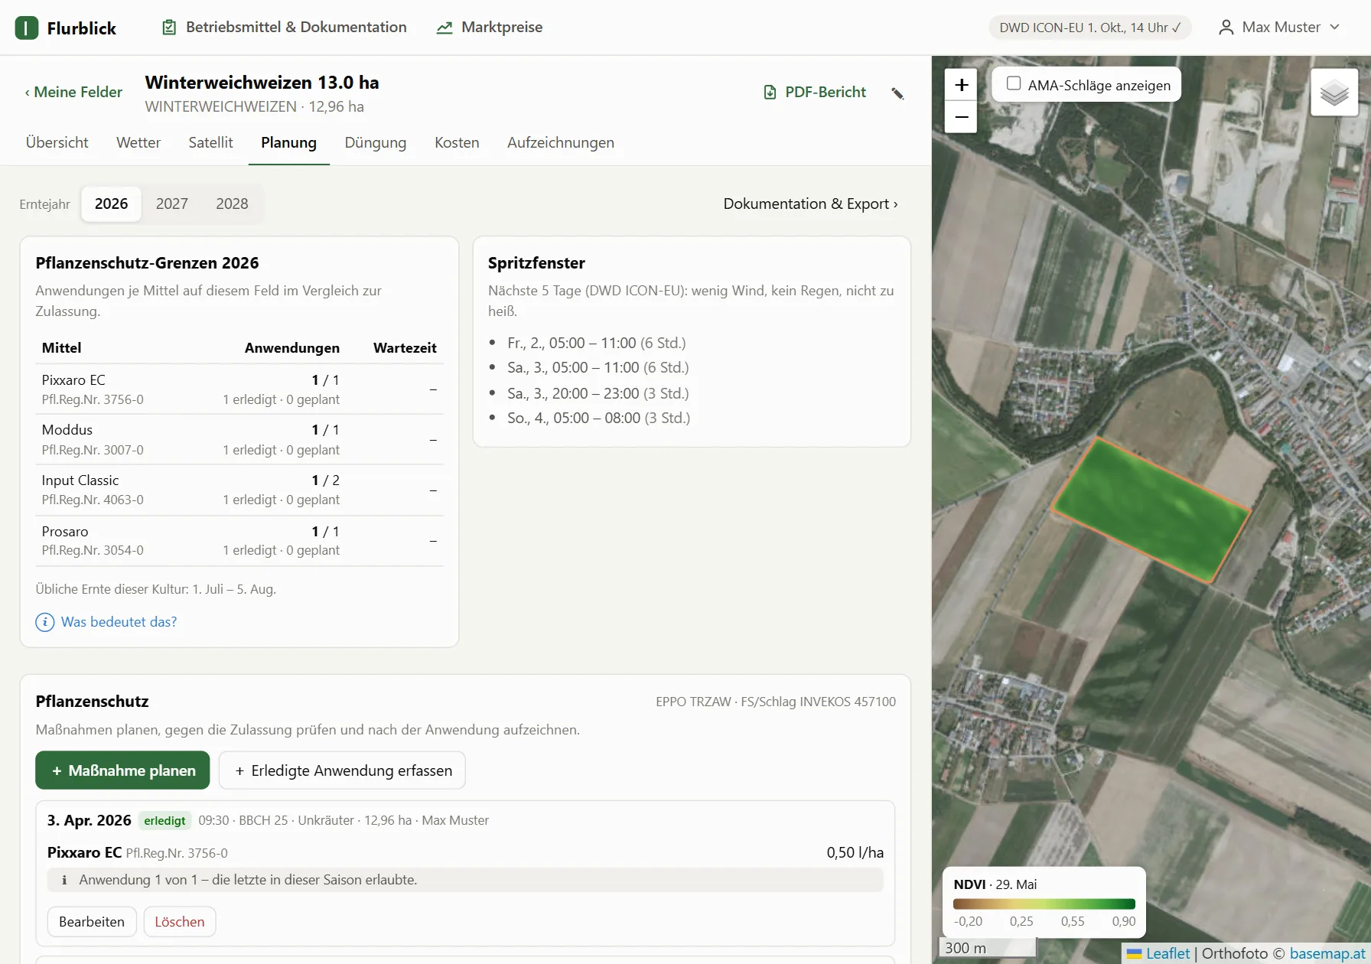The height and width of the screenshot is (964, 1371).
Task: Click spray window Sa., 3., 20:00 – 23:00
Action: pyautogui.click(x=598, y=393)
